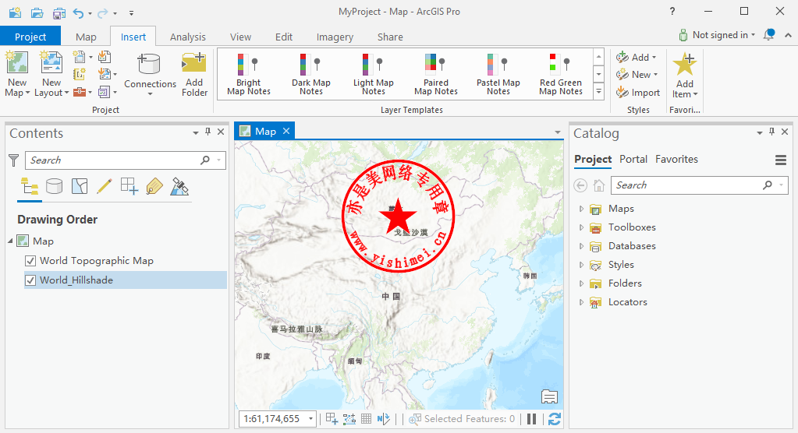This screenshot has height=433, width=798.
Task: Select Dark Map Notes template
Action: click(x=311, y=74)
